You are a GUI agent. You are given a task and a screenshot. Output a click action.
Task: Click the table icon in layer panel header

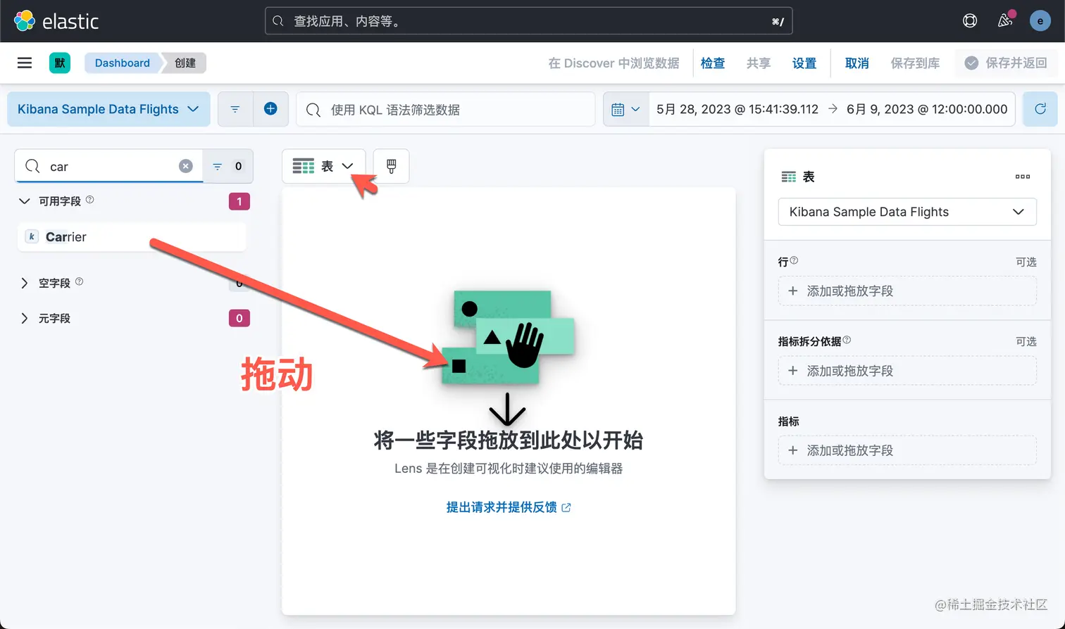(x=789, y=177)
